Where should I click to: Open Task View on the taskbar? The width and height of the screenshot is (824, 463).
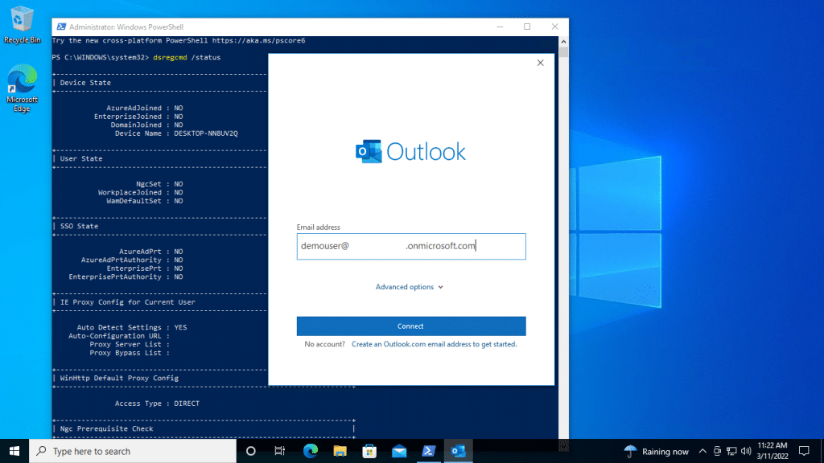[x=279, y=451]
